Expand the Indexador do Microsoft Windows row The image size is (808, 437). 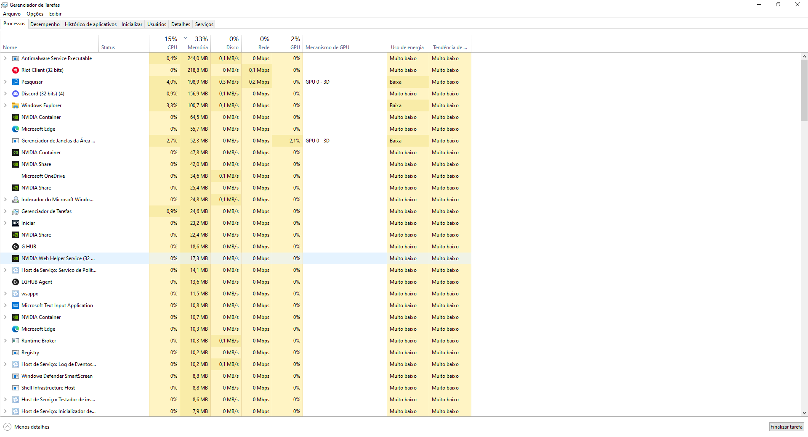(x=5, y=200)
